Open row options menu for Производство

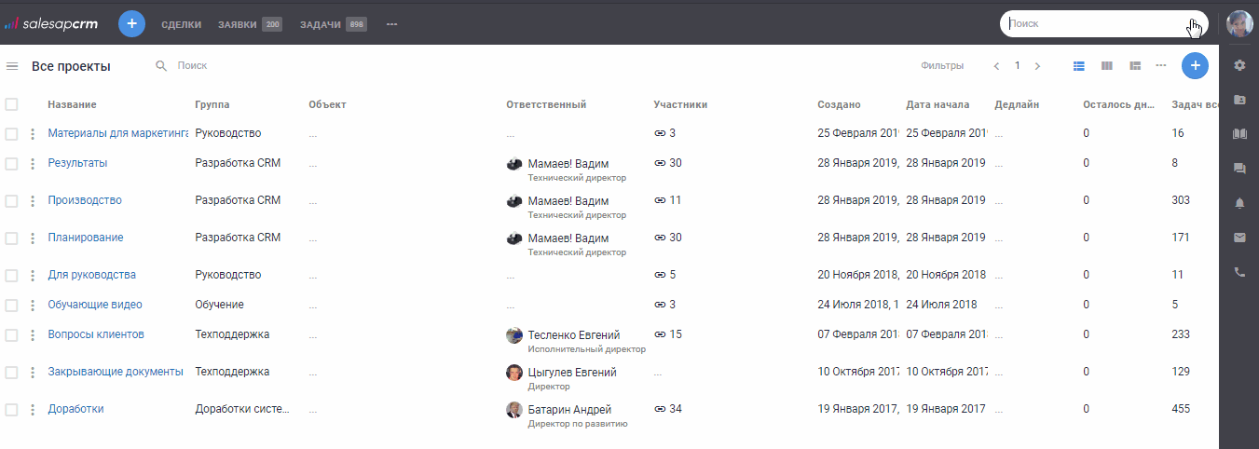[33, 201]
